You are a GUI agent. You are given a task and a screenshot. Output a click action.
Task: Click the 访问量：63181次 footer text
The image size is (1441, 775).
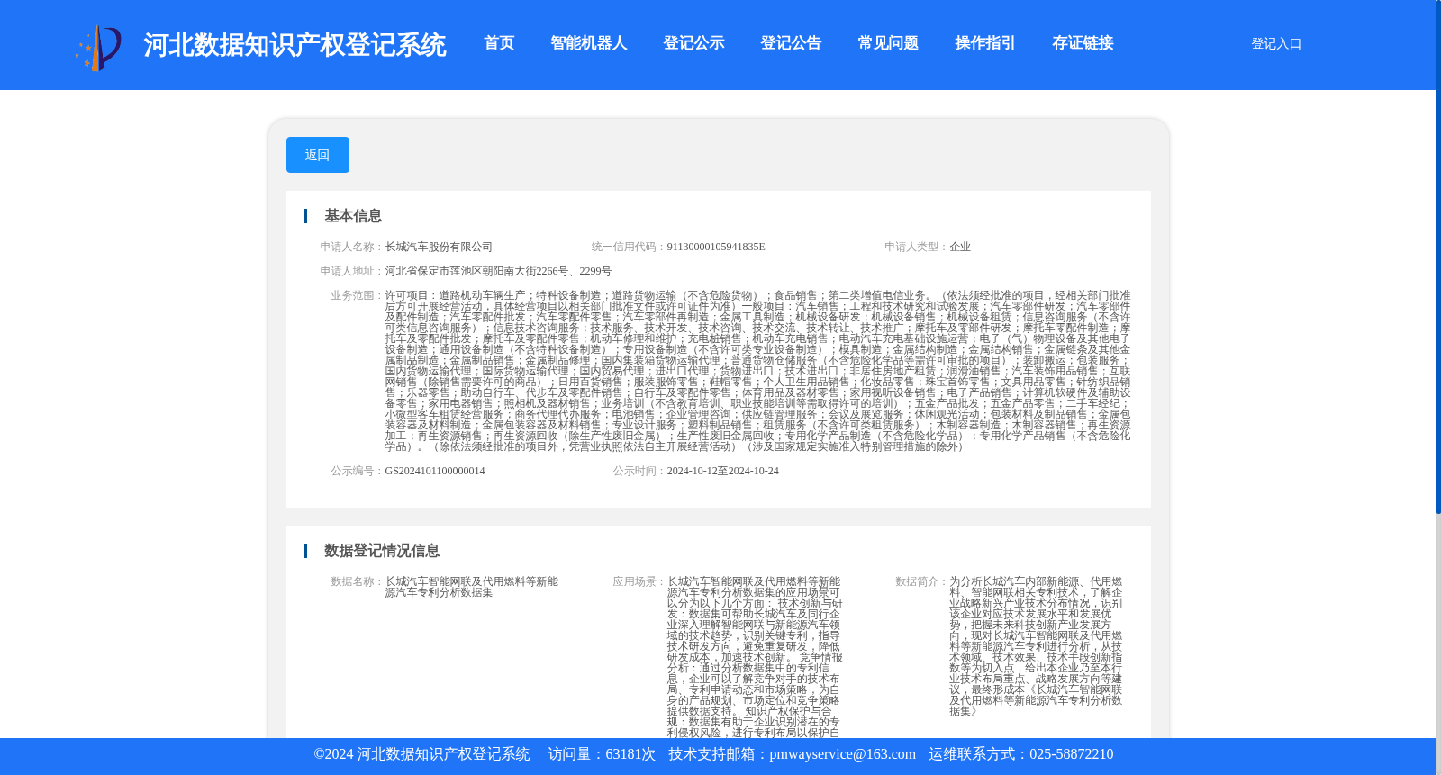(602, 754)
